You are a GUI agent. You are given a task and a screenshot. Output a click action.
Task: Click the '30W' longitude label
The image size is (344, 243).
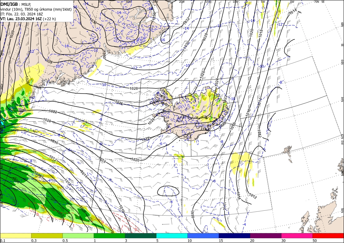click(129, 2)
